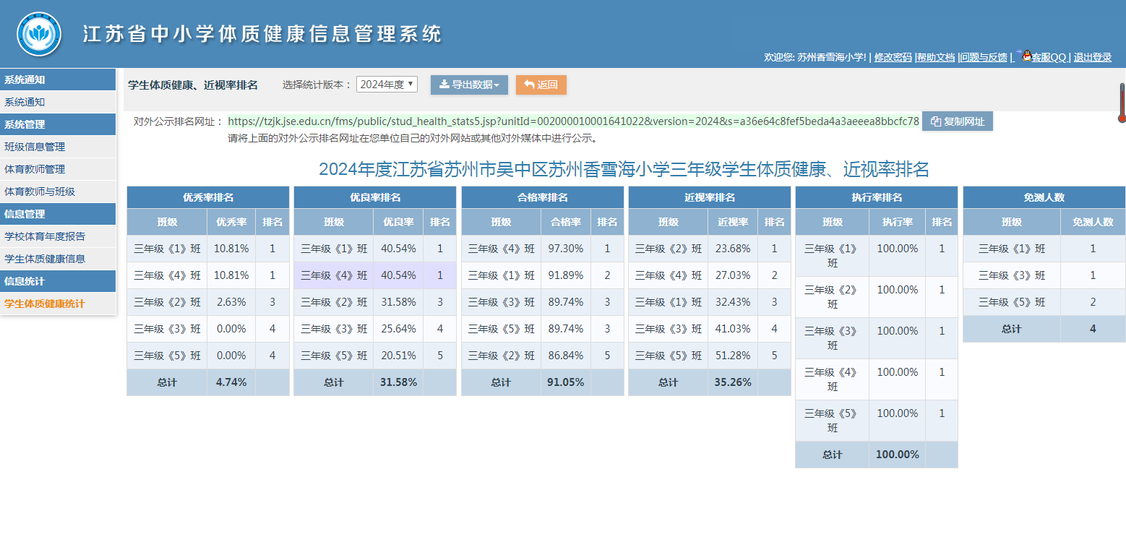Click 三年级《5》班 in the 免测人数 table
The image size is (1126, 537).
tap(1012, 302)
